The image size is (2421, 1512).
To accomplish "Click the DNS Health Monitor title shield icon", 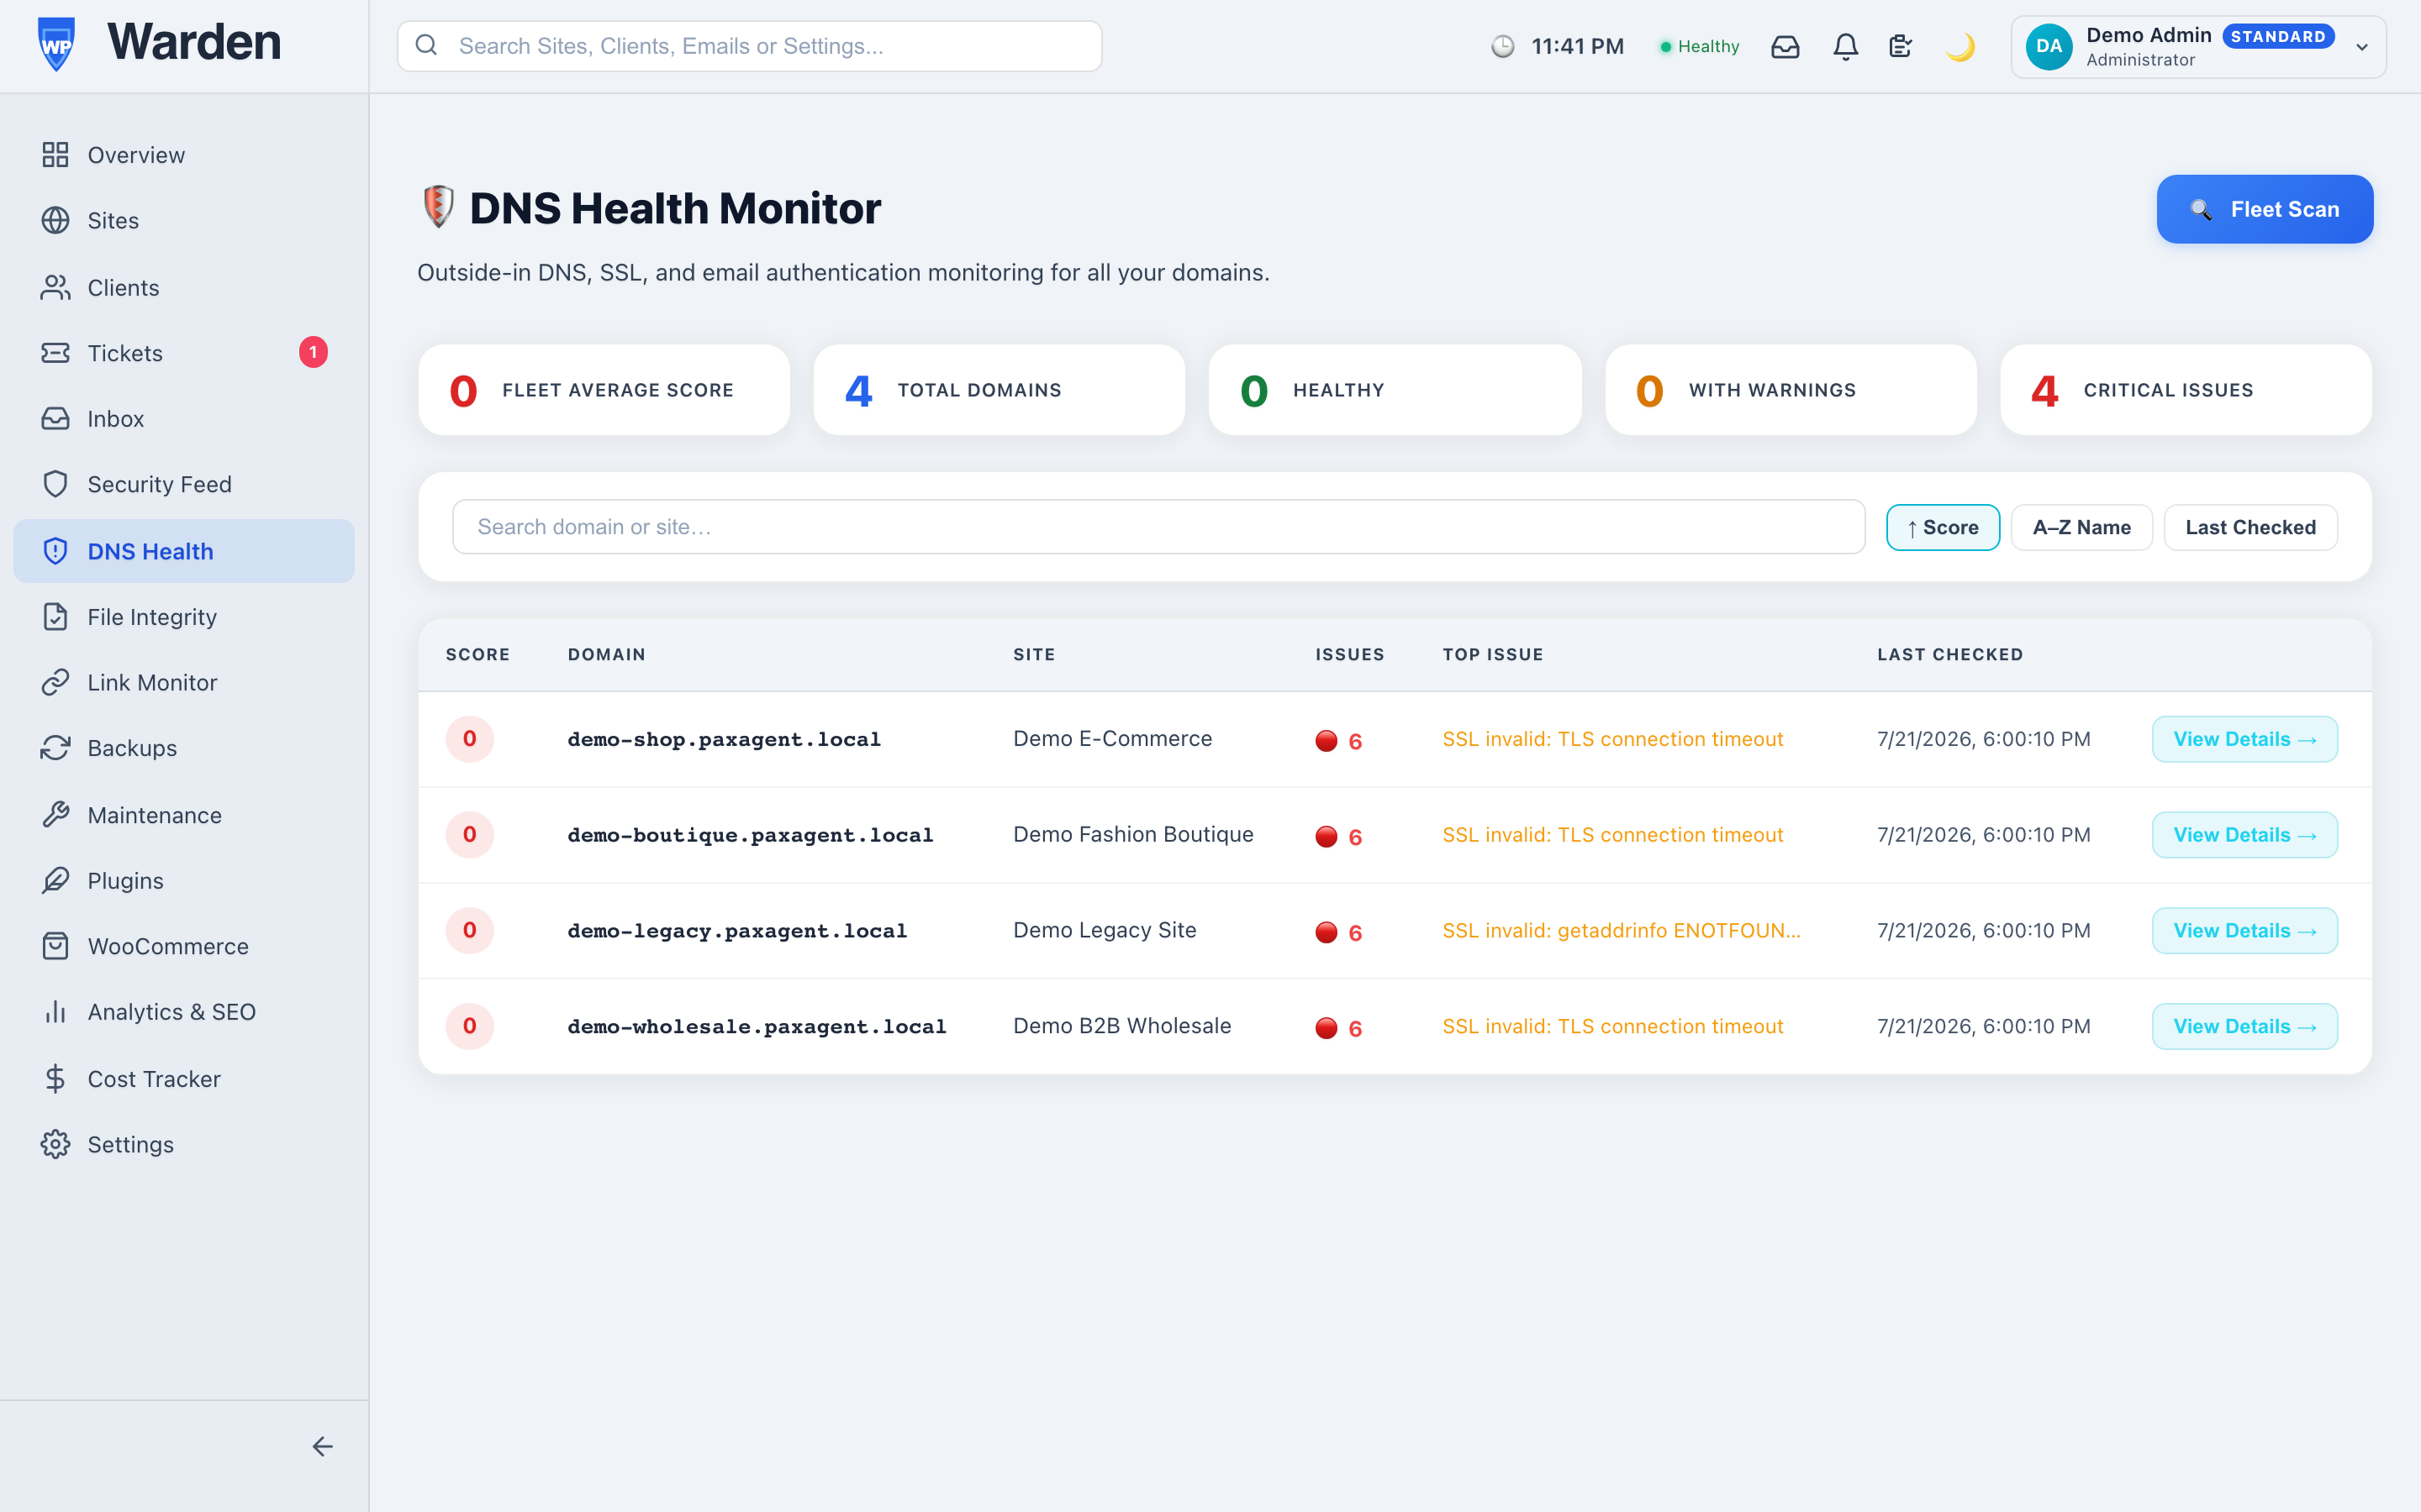I will click(x=438, y=207).
